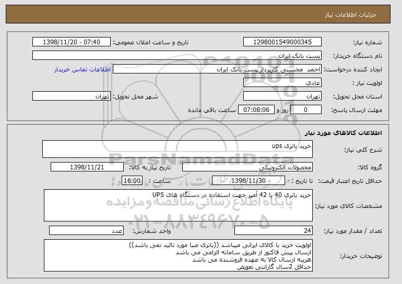Click the label نام دستگاه خریدار
This screenshot has width=402, height=284.
pos(358,56)
